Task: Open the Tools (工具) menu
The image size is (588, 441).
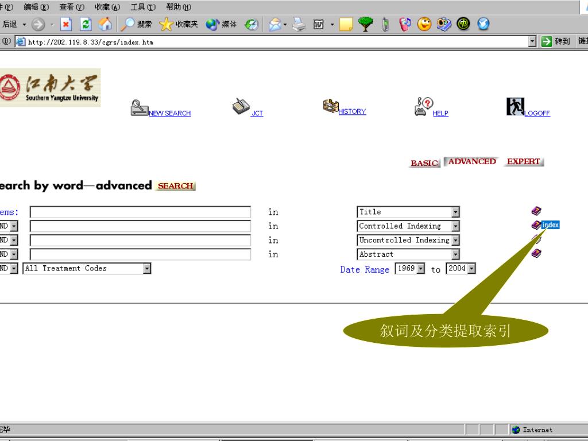Action: (x=143, y=7)
